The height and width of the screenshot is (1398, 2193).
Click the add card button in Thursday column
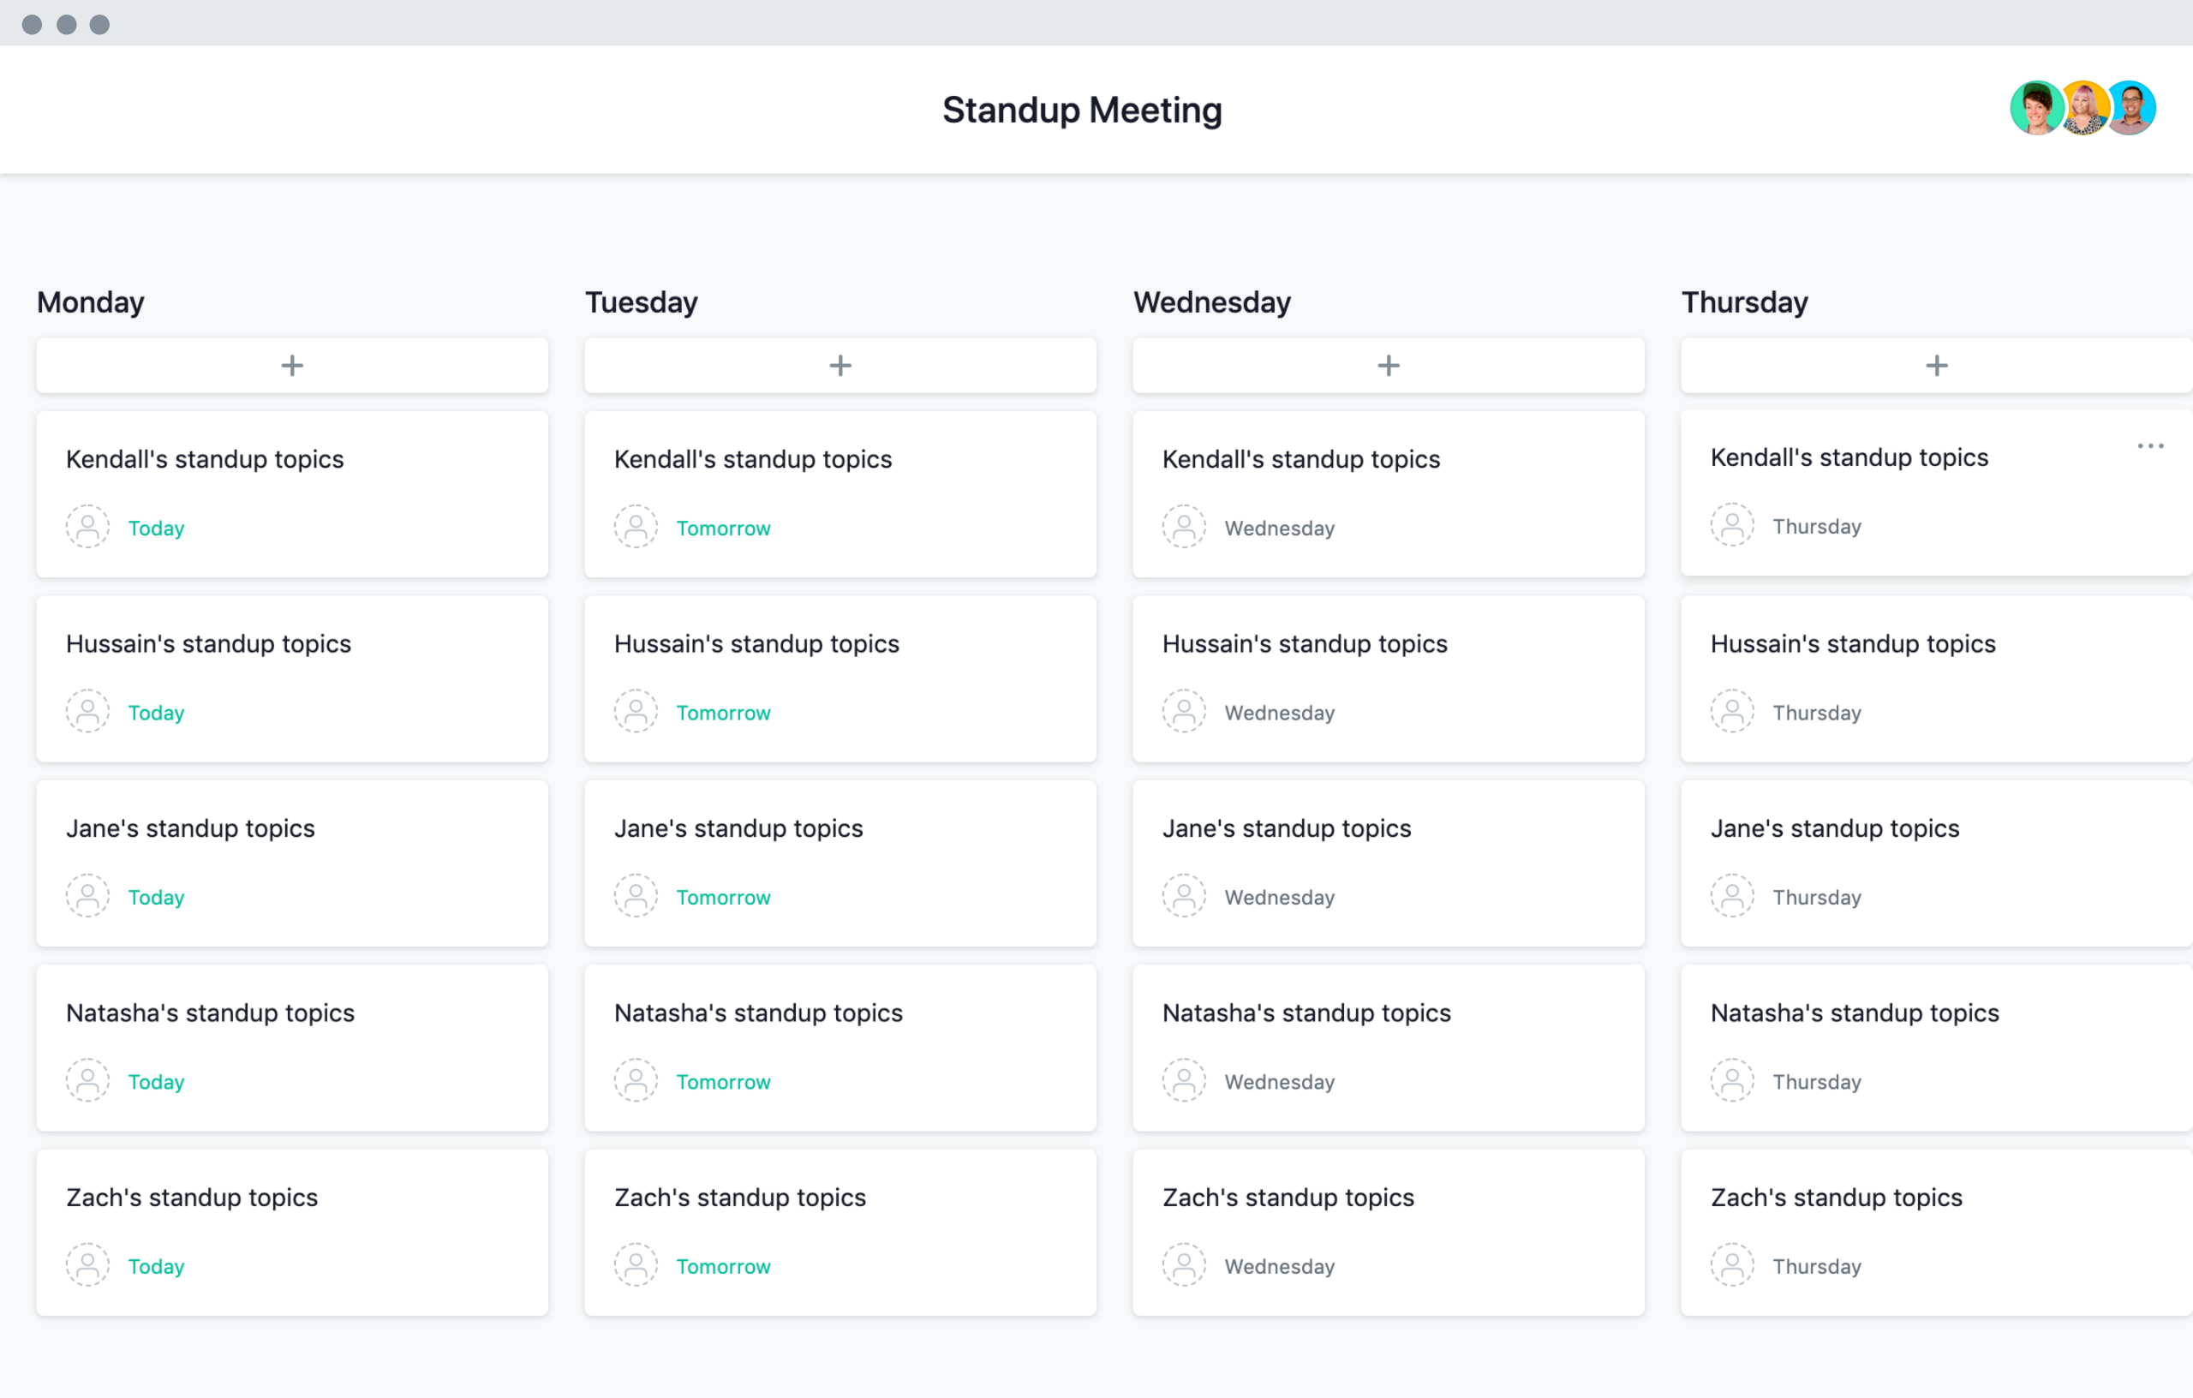pos(1936,364)
